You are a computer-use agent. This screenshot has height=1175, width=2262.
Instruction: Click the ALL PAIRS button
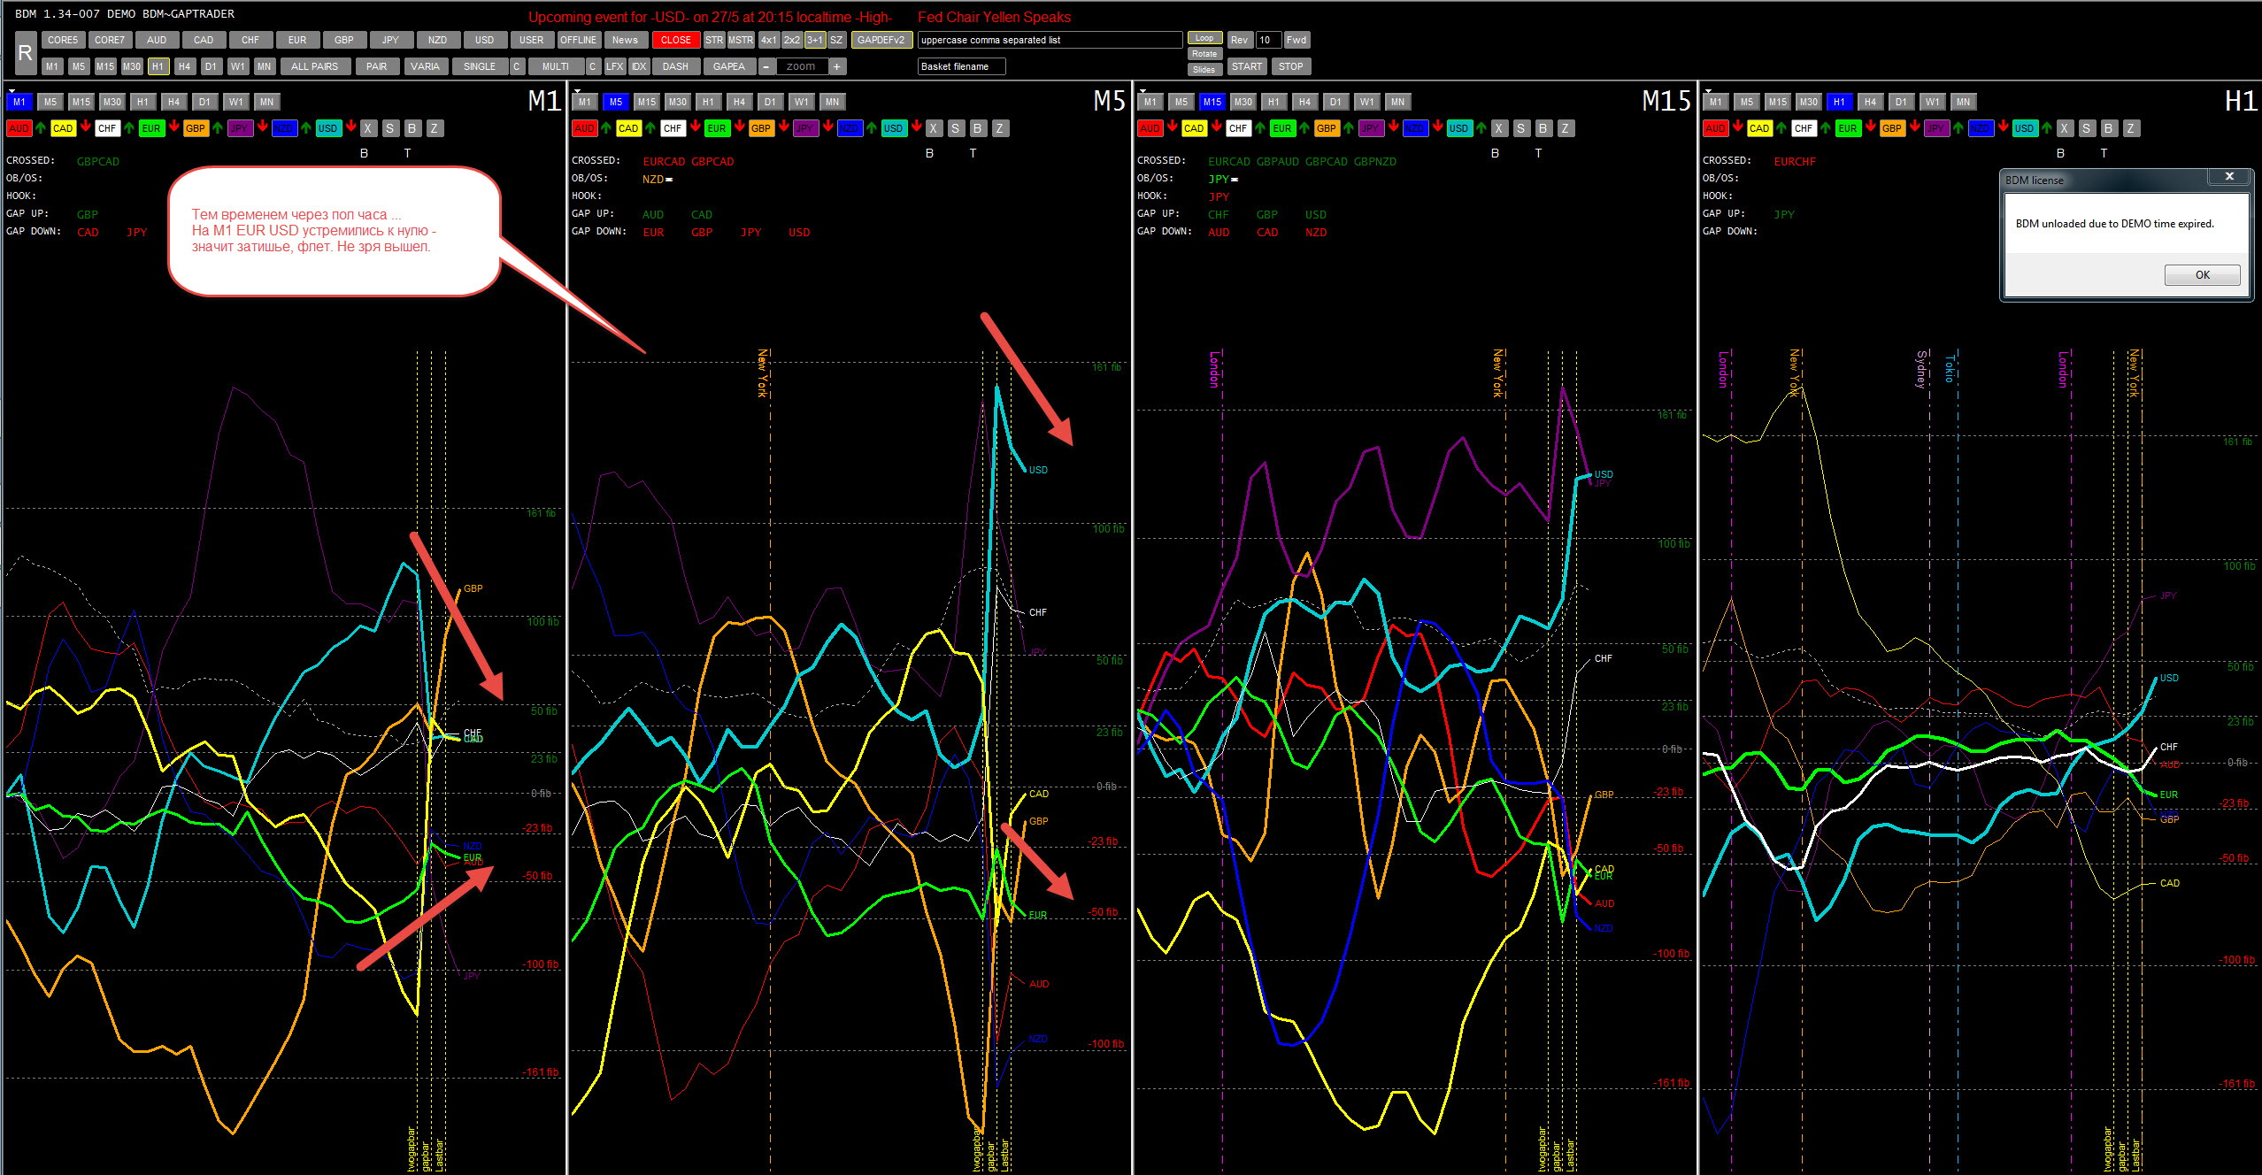click(314, 66)
